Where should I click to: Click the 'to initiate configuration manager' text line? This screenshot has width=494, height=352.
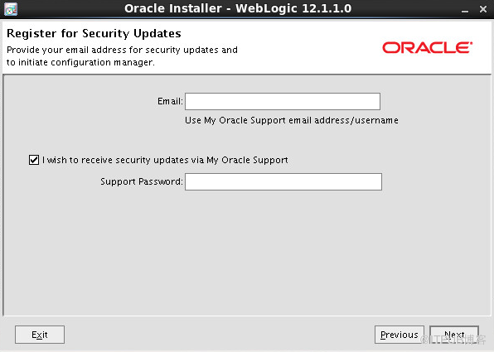coord(80,62)
